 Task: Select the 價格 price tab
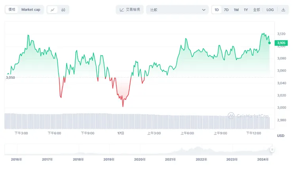tap(12, 9)
